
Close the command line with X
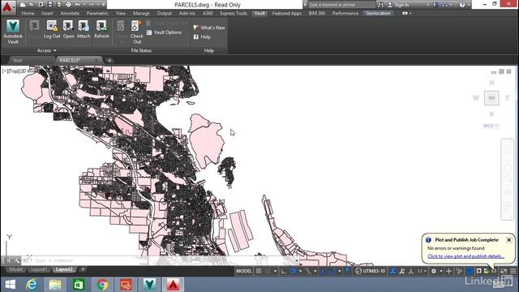[8, 260]
